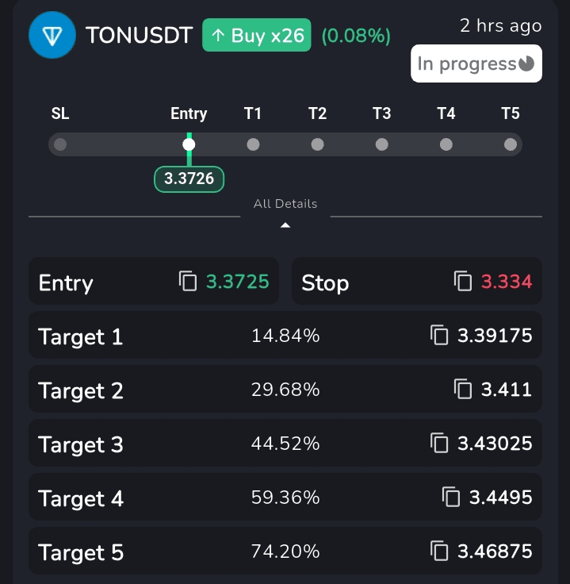Copy Target 3 price 3.43025

(439, 443)
